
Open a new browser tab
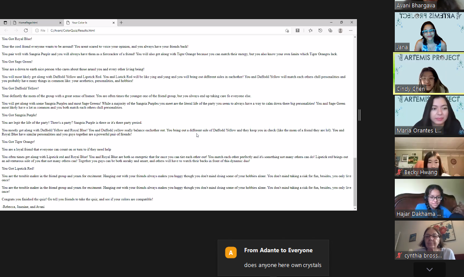click(x=121, y=23)
